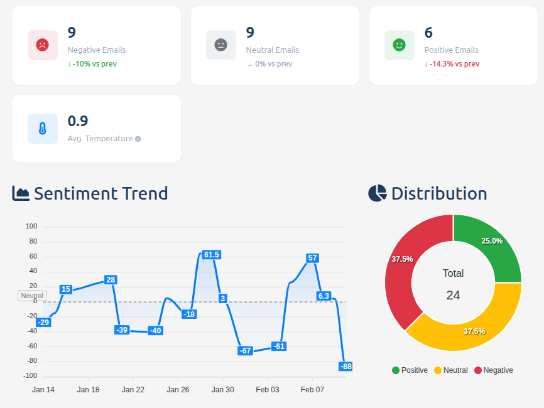Click the 'Total 24' donut center
This screenshot has height=408, width=544.
point(453,284)
